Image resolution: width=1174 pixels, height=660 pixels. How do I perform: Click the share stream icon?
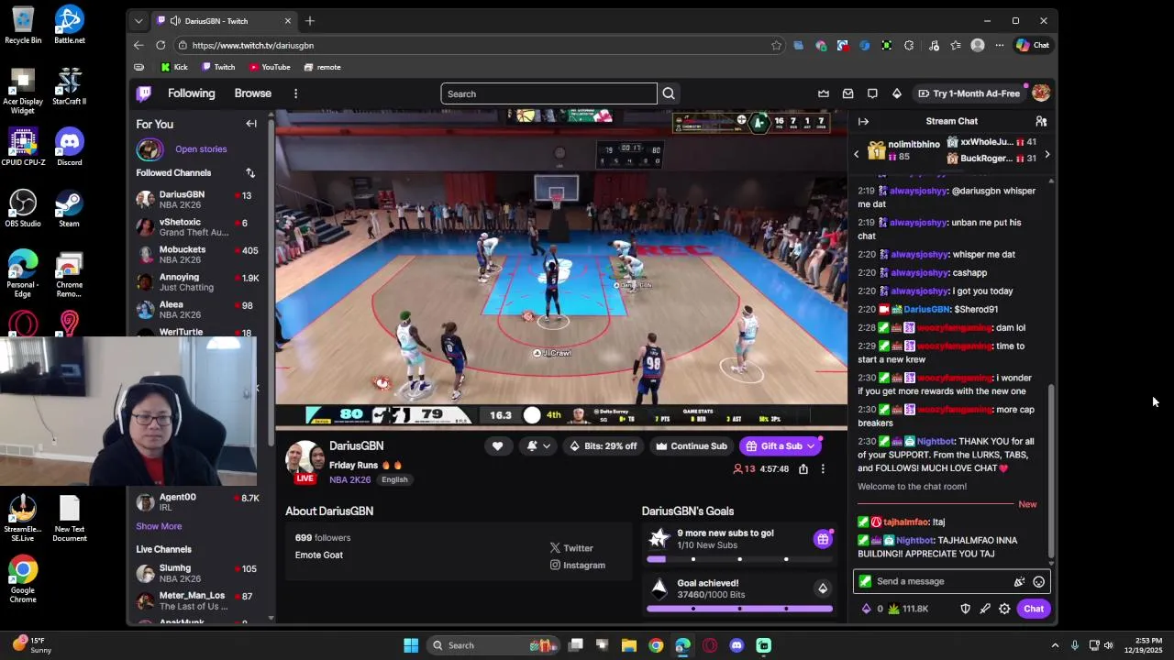point(803,469)
